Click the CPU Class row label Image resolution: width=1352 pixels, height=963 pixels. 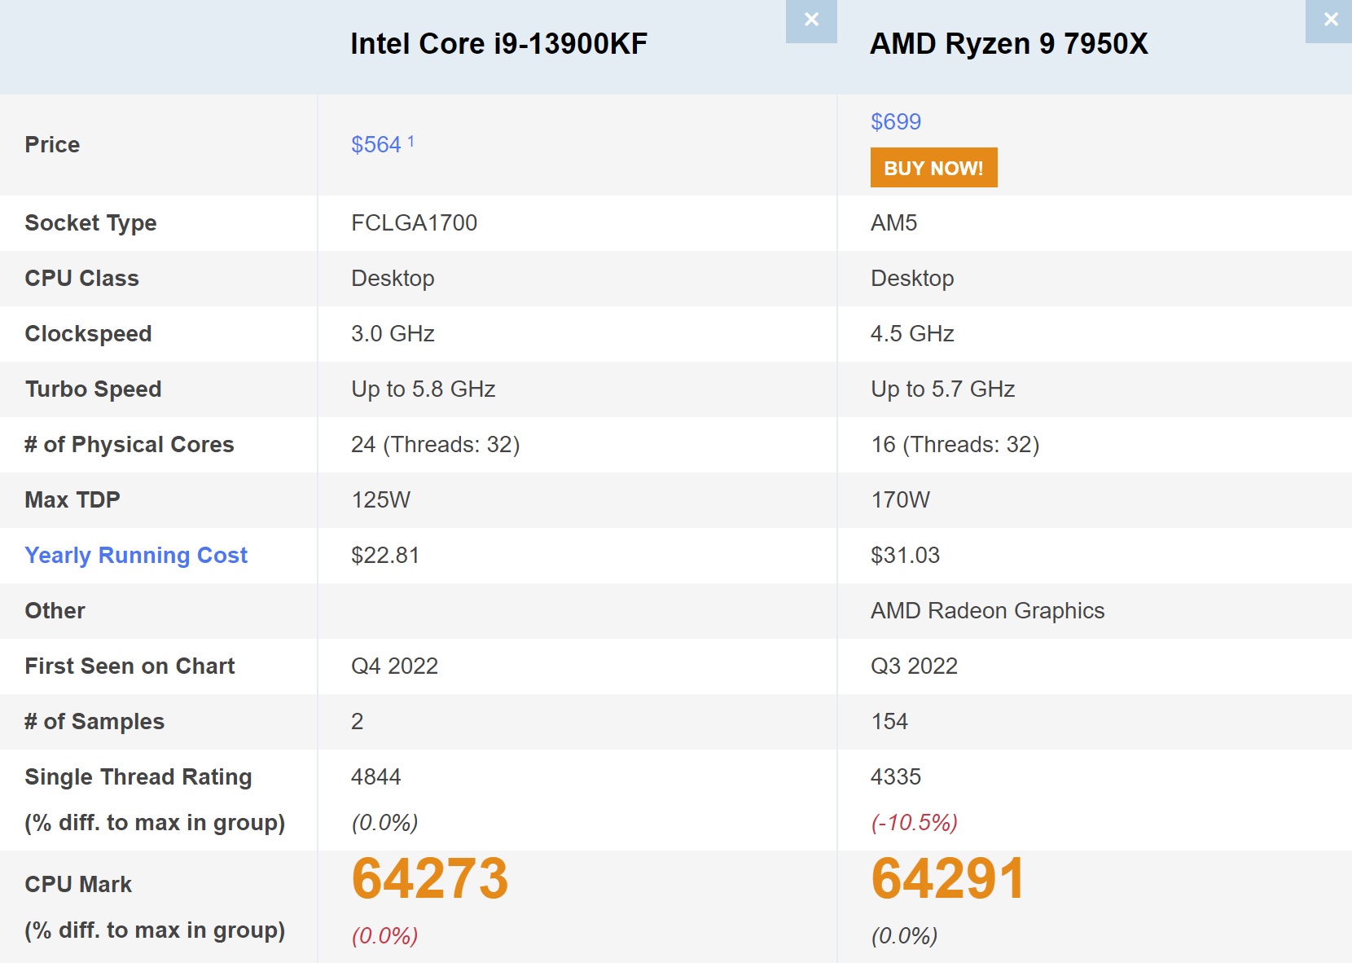coord(81,279)
